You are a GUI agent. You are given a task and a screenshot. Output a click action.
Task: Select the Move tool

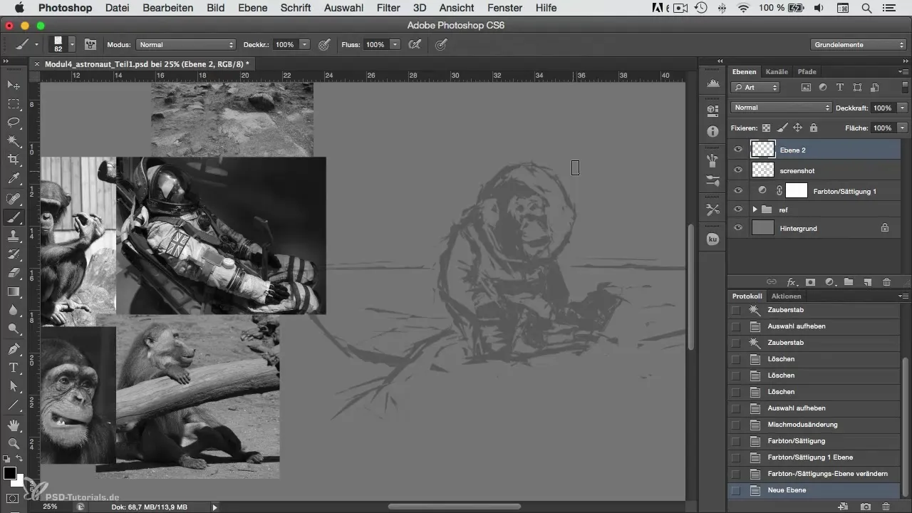13,85
